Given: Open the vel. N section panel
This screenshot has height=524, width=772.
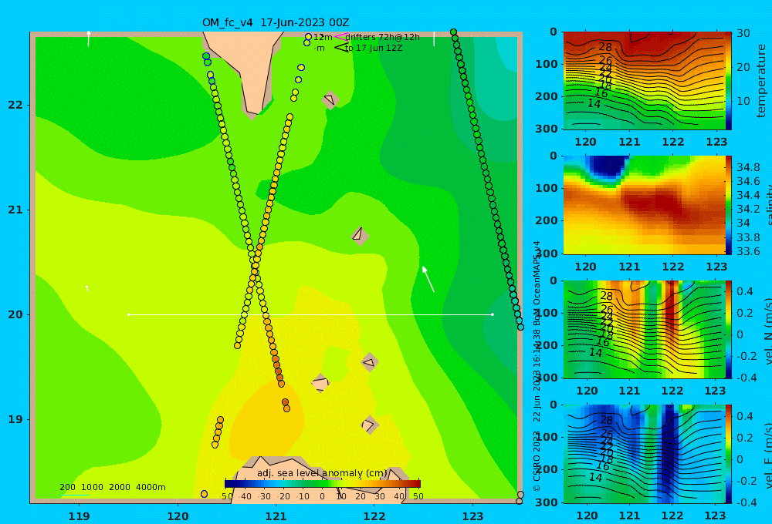Looking at the screenshot, I should (644, 329).
